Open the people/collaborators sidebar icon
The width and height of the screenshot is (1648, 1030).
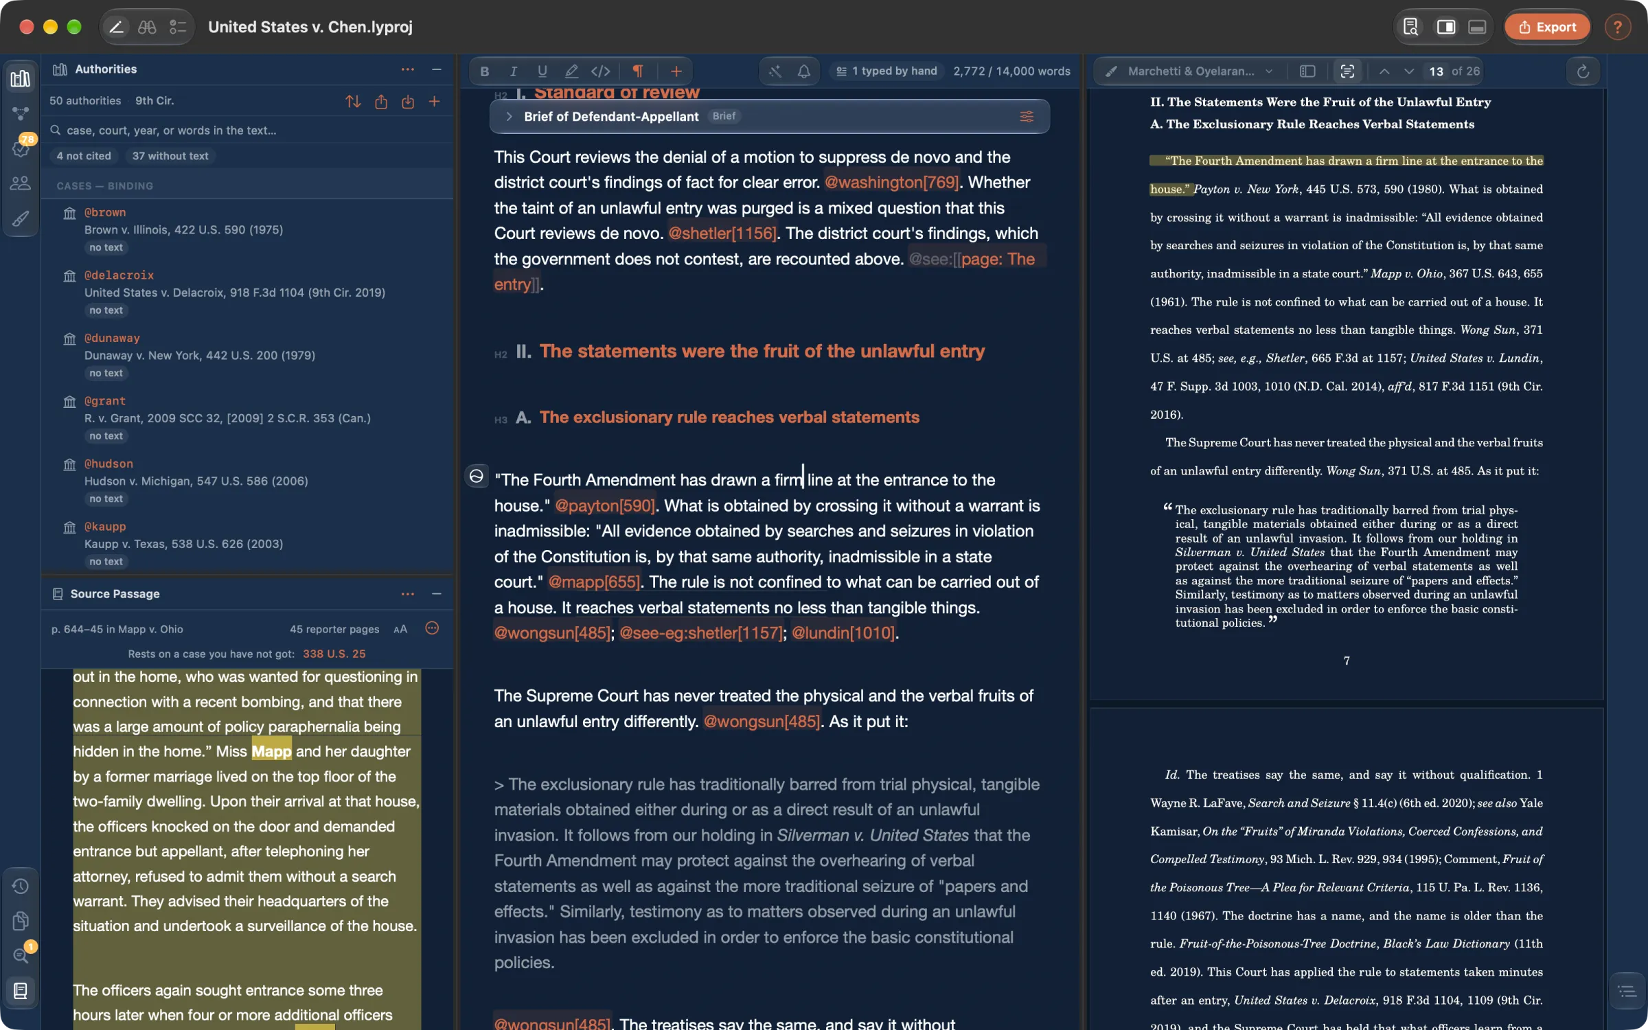[x=21, y=183]
